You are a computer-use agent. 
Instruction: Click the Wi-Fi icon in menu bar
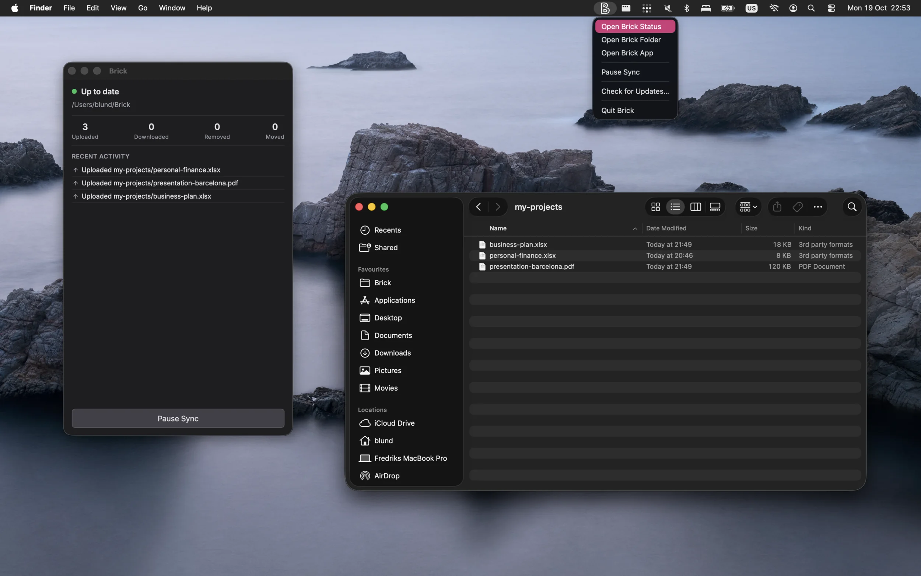click(x=774, y=8)
